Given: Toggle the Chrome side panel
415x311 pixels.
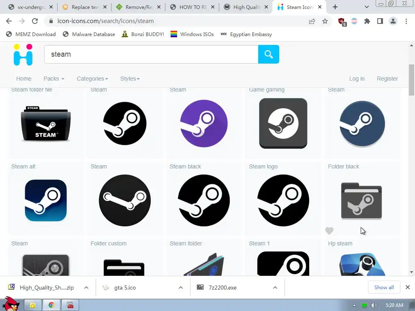Looking at the screenshot, I should 380,21.
